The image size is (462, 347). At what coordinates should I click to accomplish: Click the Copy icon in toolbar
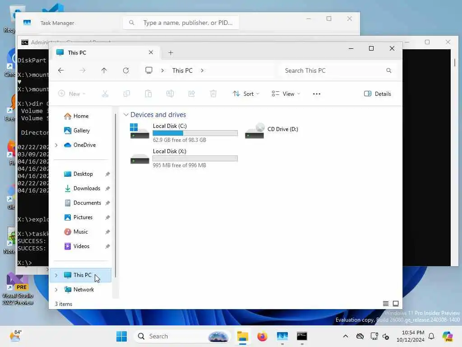click(x=127, y=94)
